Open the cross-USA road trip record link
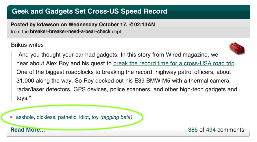 (x=174, y=63)
